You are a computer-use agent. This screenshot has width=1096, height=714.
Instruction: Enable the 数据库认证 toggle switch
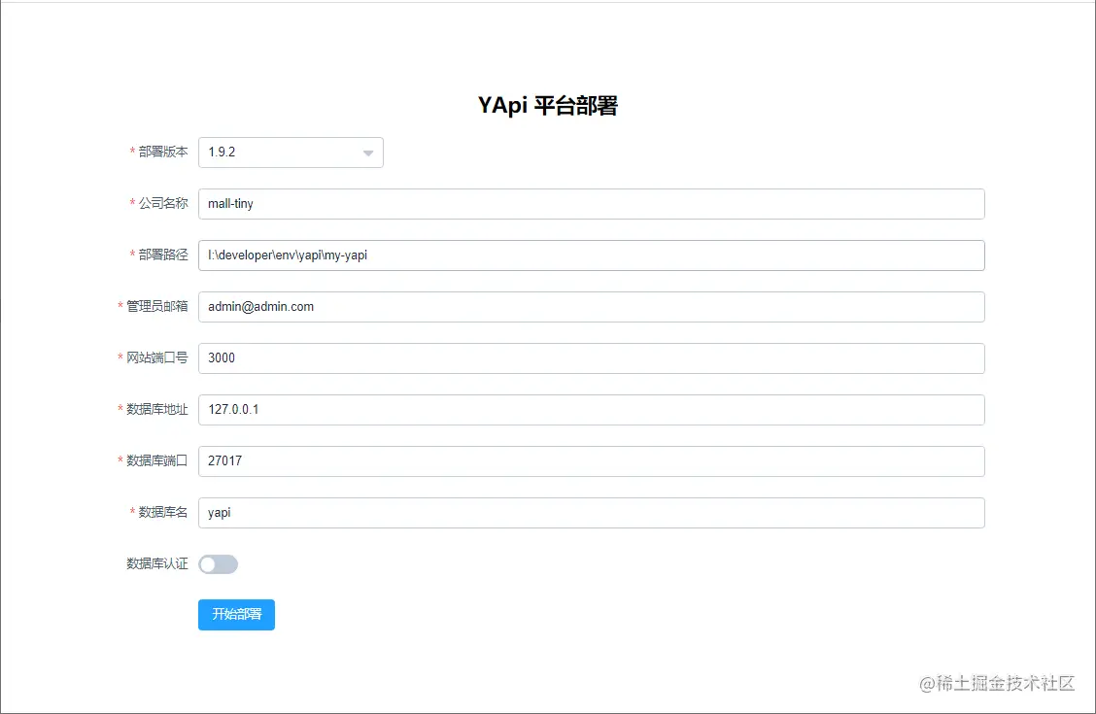coord(218,563)
